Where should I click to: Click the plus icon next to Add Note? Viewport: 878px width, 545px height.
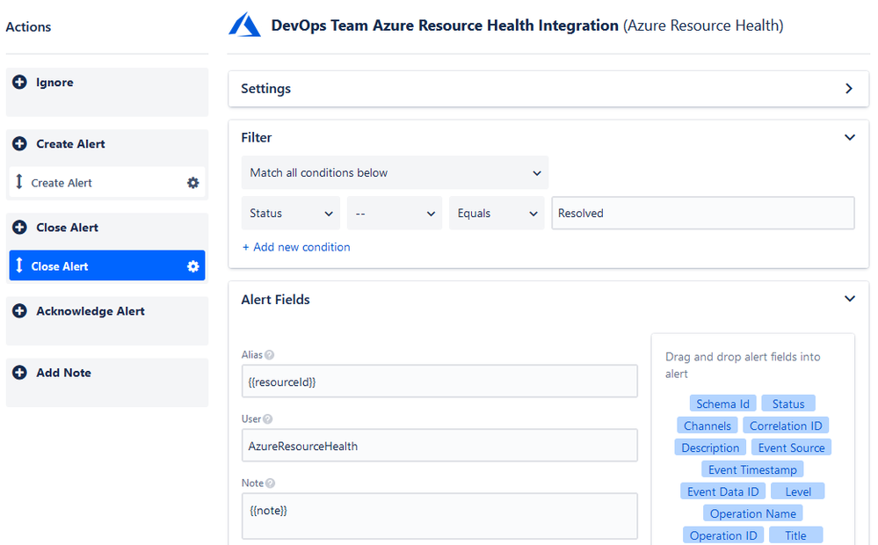click(19, 373)
